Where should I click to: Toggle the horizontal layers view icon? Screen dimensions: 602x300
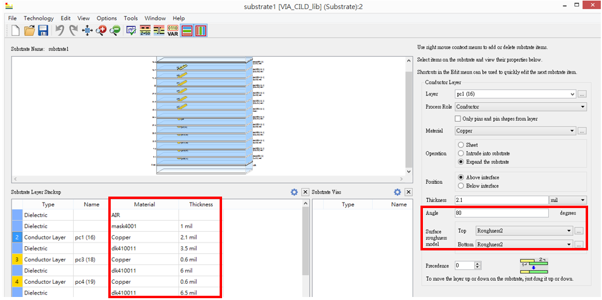187,31
